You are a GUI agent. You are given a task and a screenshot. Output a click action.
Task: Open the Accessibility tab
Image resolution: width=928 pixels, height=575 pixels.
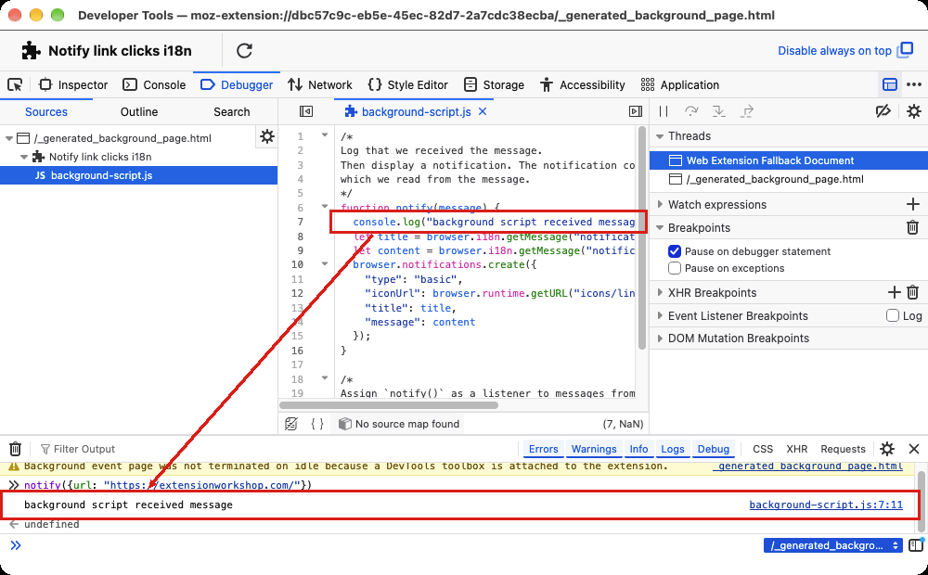click(583, 85)
